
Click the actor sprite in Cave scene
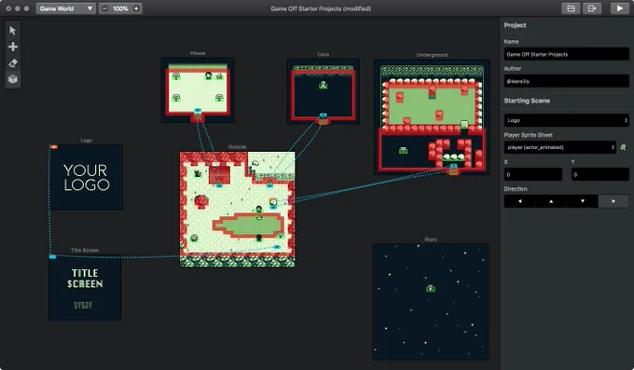324,85
